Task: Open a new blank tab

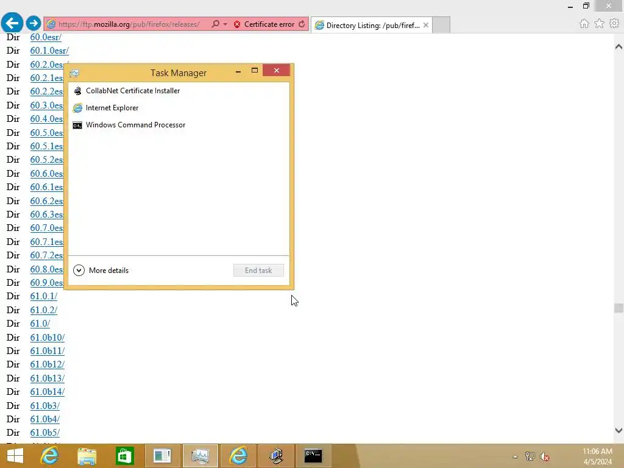Action: [x=441, y=25]
